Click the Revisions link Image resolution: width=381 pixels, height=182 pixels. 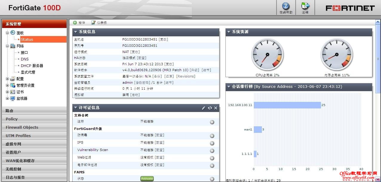pos(185,76)
